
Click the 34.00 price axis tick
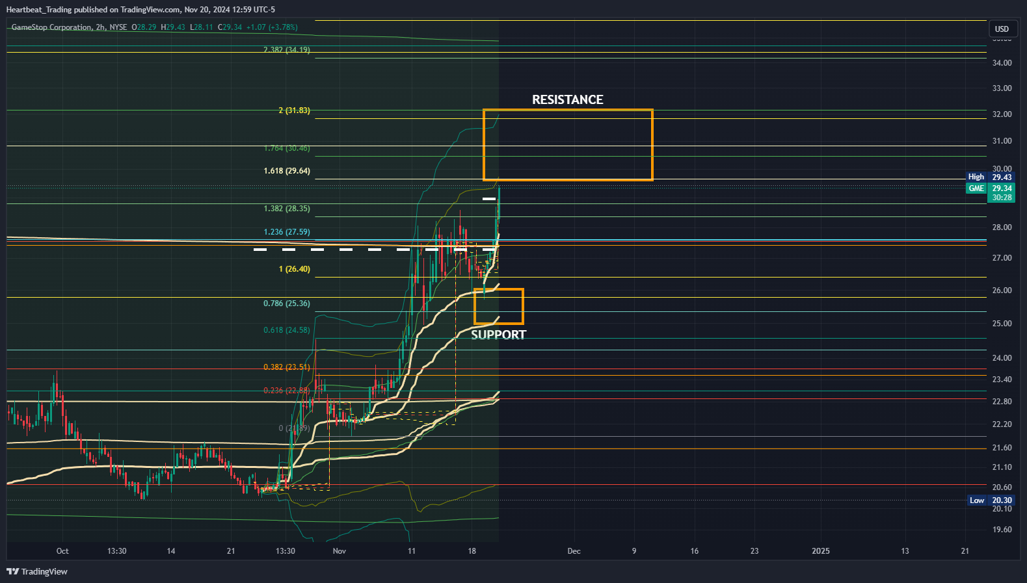pyautogui.click(x=1002, y=63)
